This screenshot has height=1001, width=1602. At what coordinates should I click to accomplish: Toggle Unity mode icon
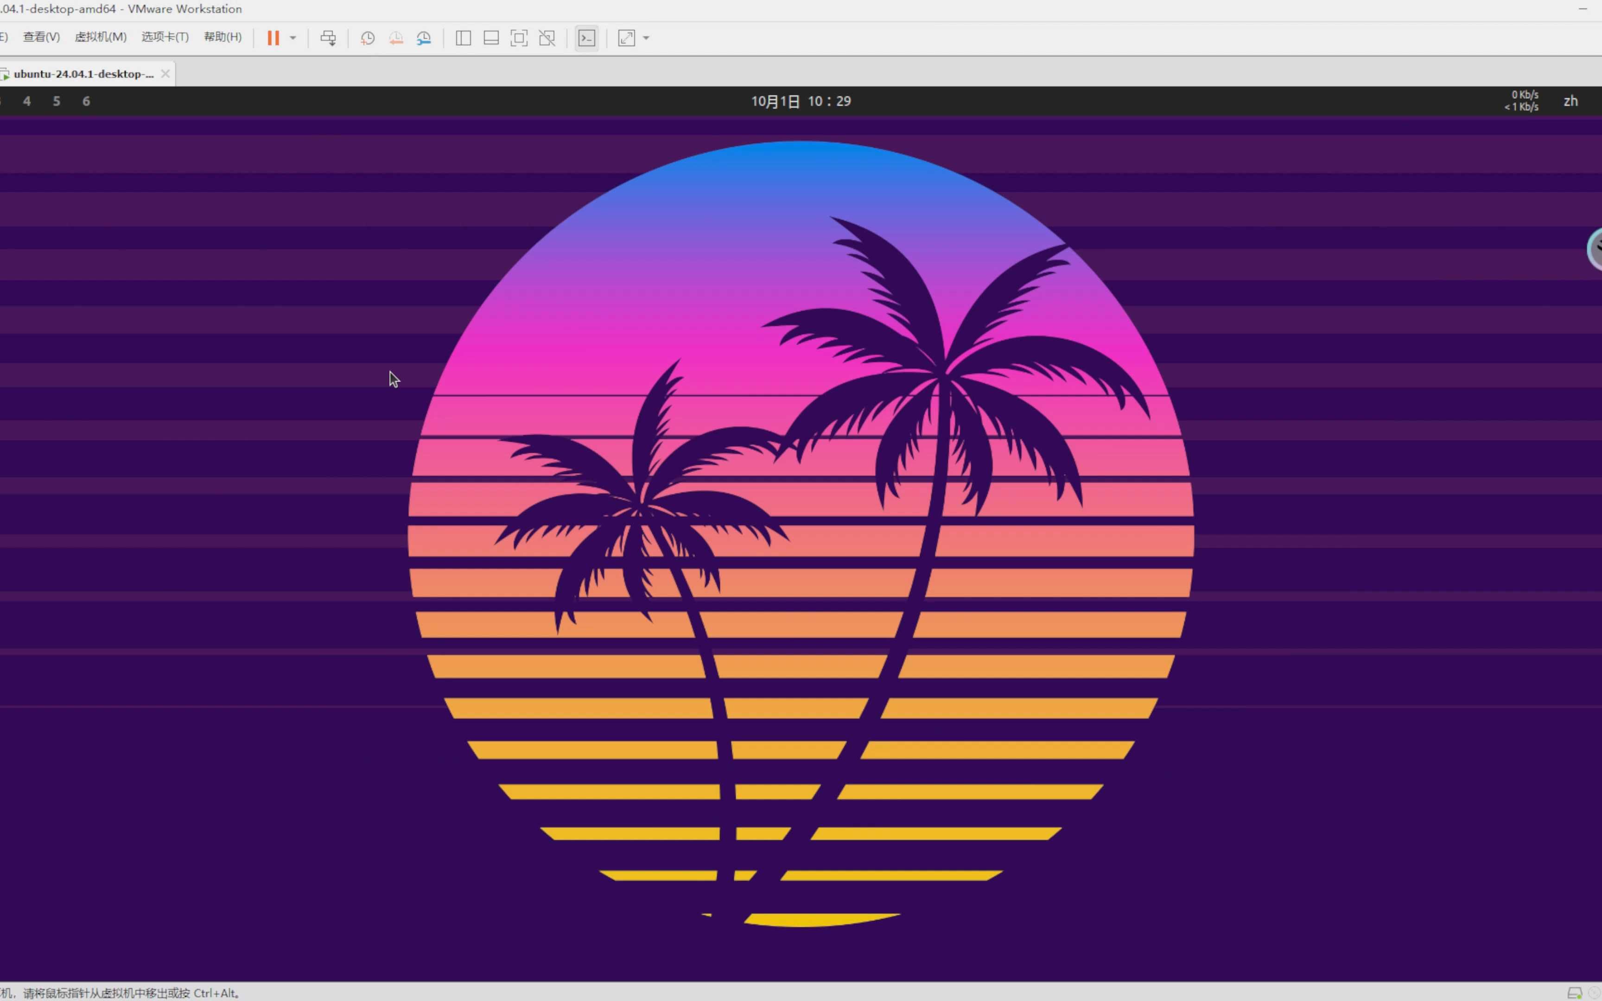click(547, 38)
